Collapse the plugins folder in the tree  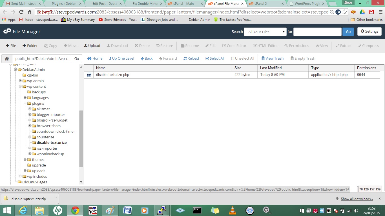tap(25, 103)
